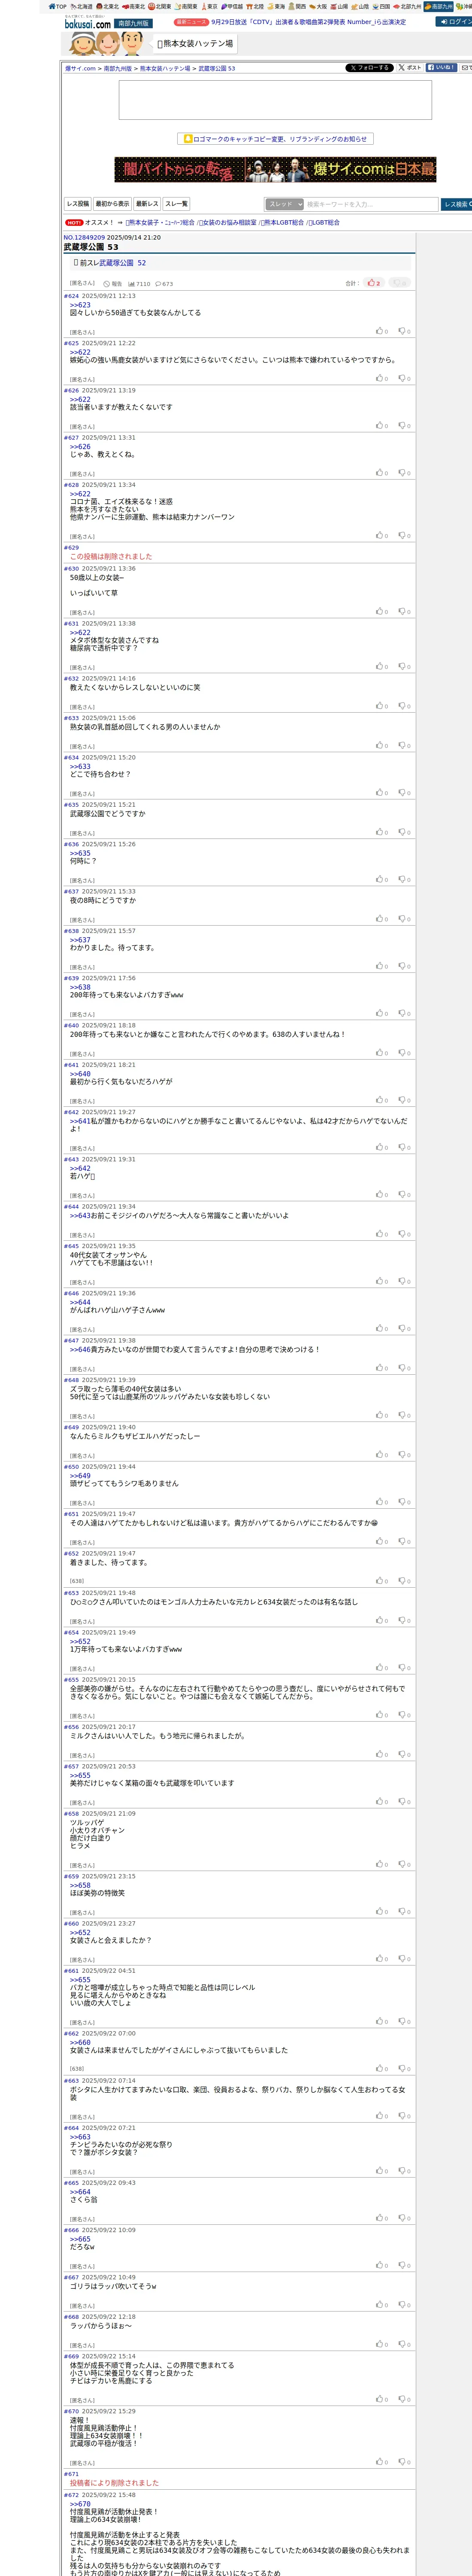Select the 北部九州 region icon
This screenshot has width=472, height=2576.
coord(408,6)
